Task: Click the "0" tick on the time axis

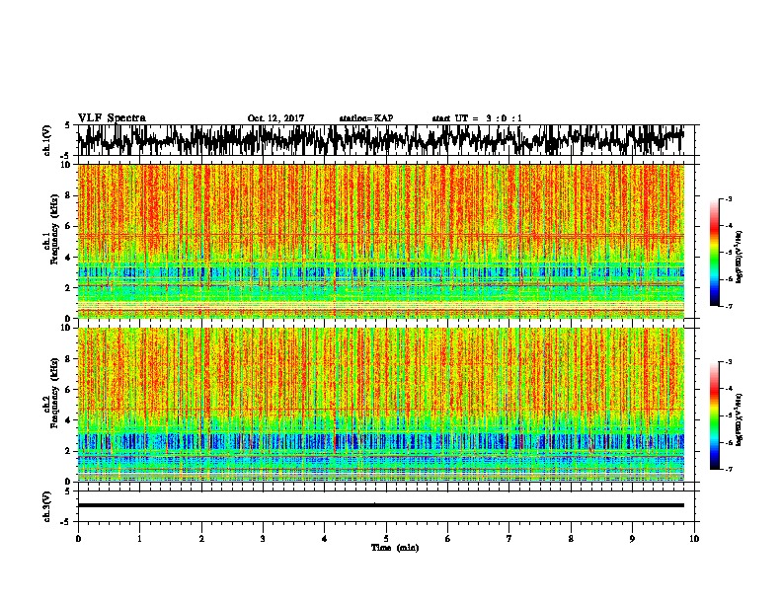Action: [x=78, y=539]
